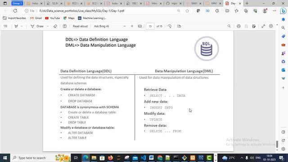Click the profile avatar icon
The image size is (288, 162).
point(265,11)
